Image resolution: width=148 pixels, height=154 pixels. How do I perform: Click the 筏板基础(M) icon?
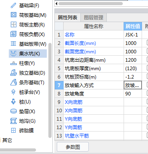[x=13, y=15]
